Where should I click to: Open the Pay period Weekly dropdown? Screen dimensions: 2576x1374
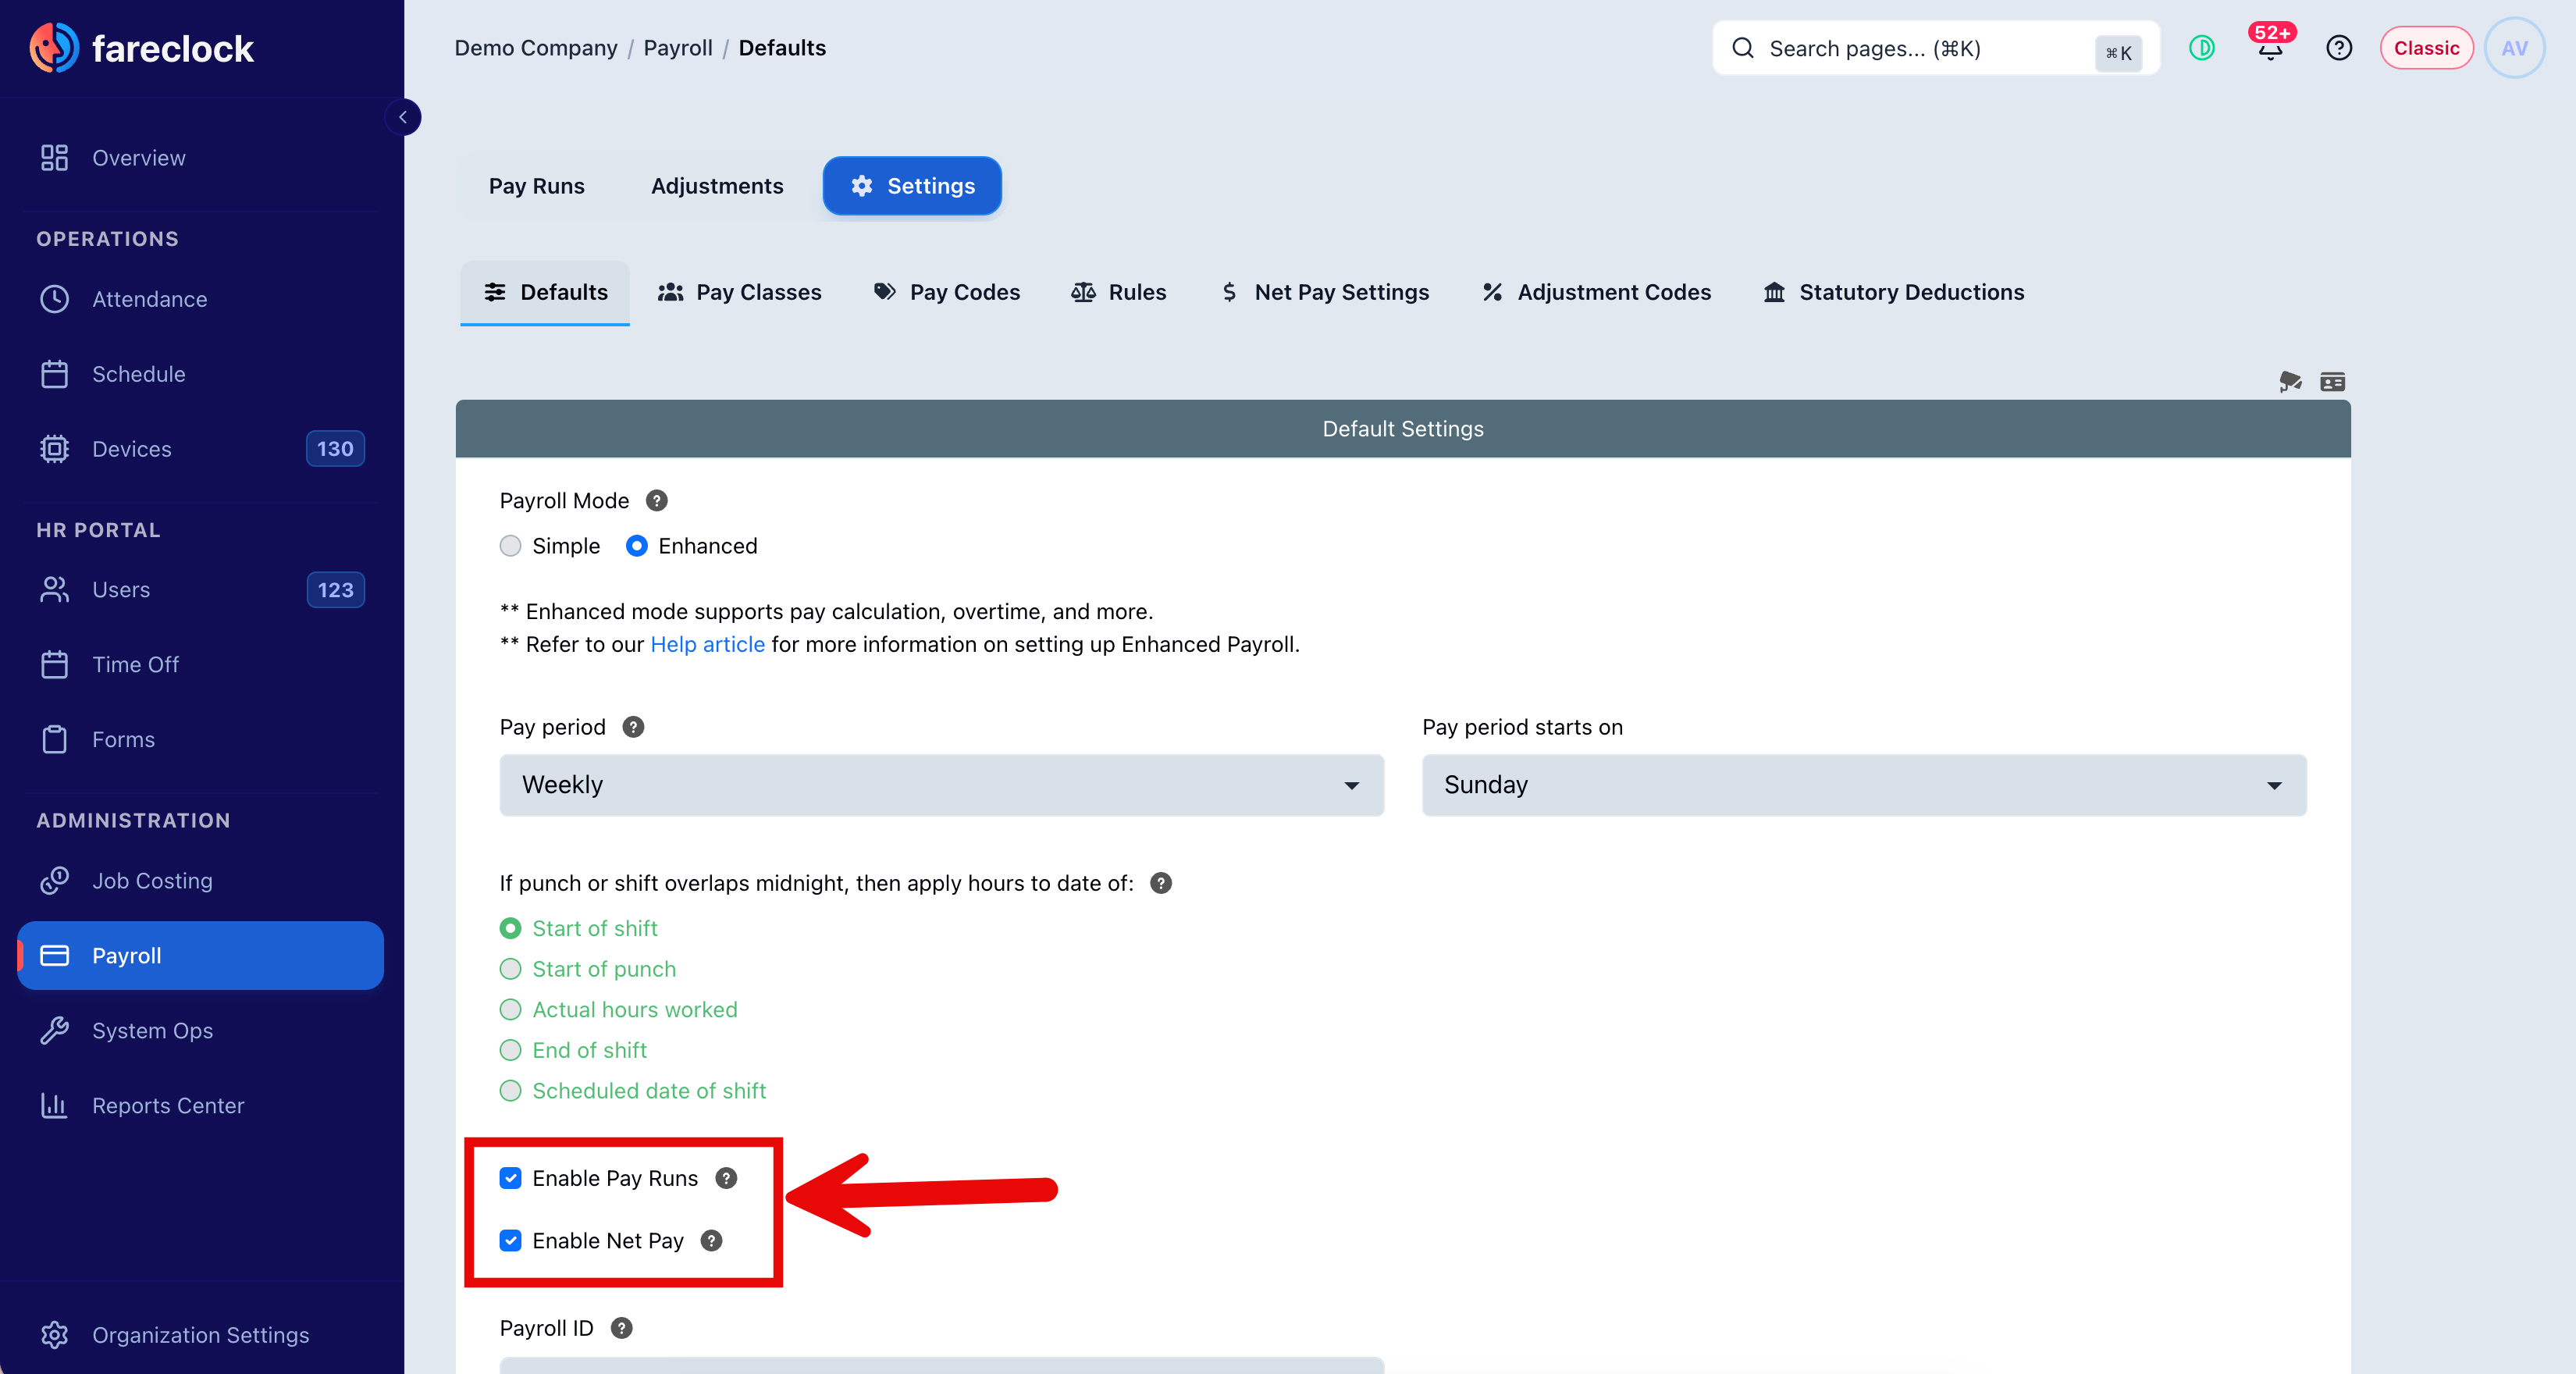click(942, 785)
